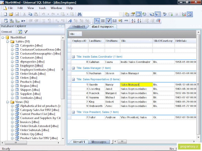The width and height of the screenshot is (202, 151).
Task: Collapse the Sales Representative group
Action: [73, 79]
